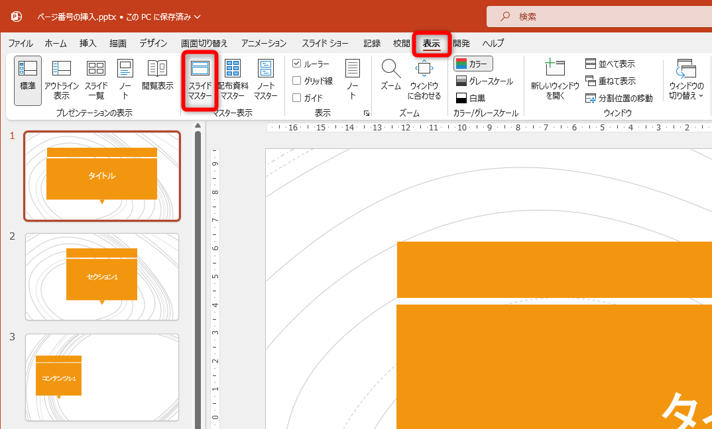Open the 記録 tab

[372, 44]
